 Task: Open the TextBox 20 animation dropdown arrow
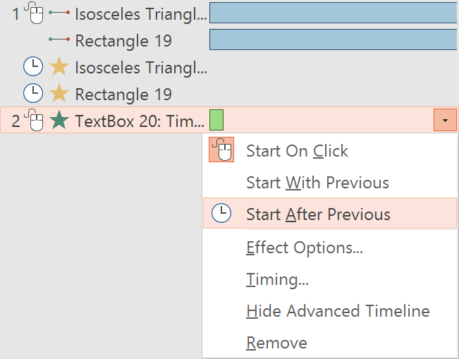click(x=445, y=121)
